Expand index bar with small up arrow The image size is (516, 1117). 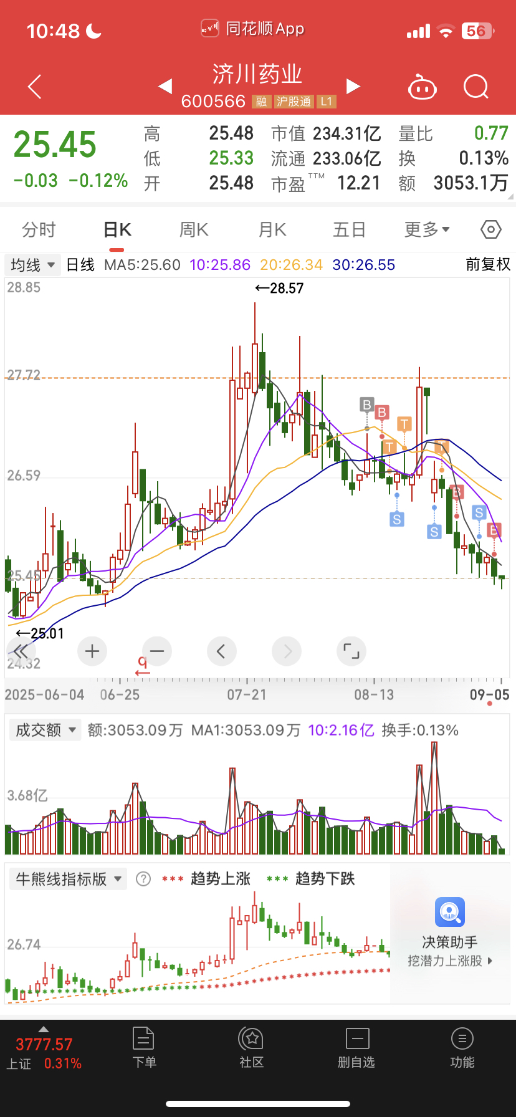[43, 1029]
